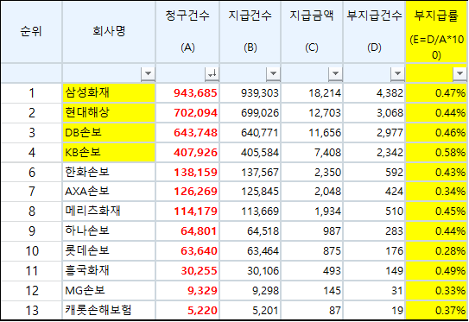
Task: Select the red value 943,685
Action: pyautogui.click(x=195, y=93)
